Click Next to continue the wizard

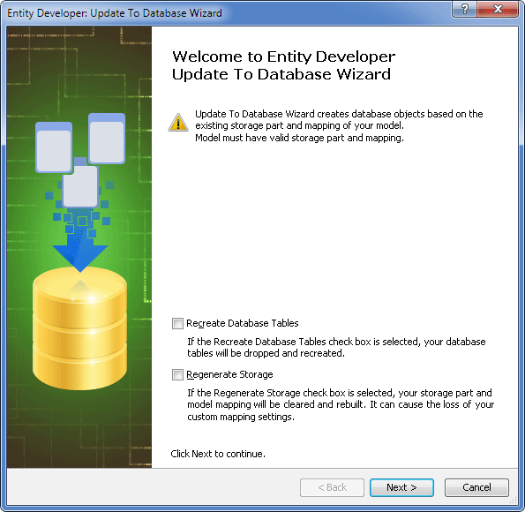[401, 487]
